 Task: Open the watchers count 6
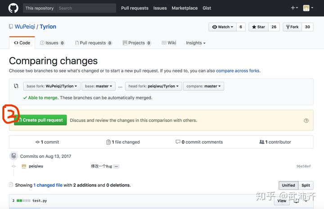point(241,27)
